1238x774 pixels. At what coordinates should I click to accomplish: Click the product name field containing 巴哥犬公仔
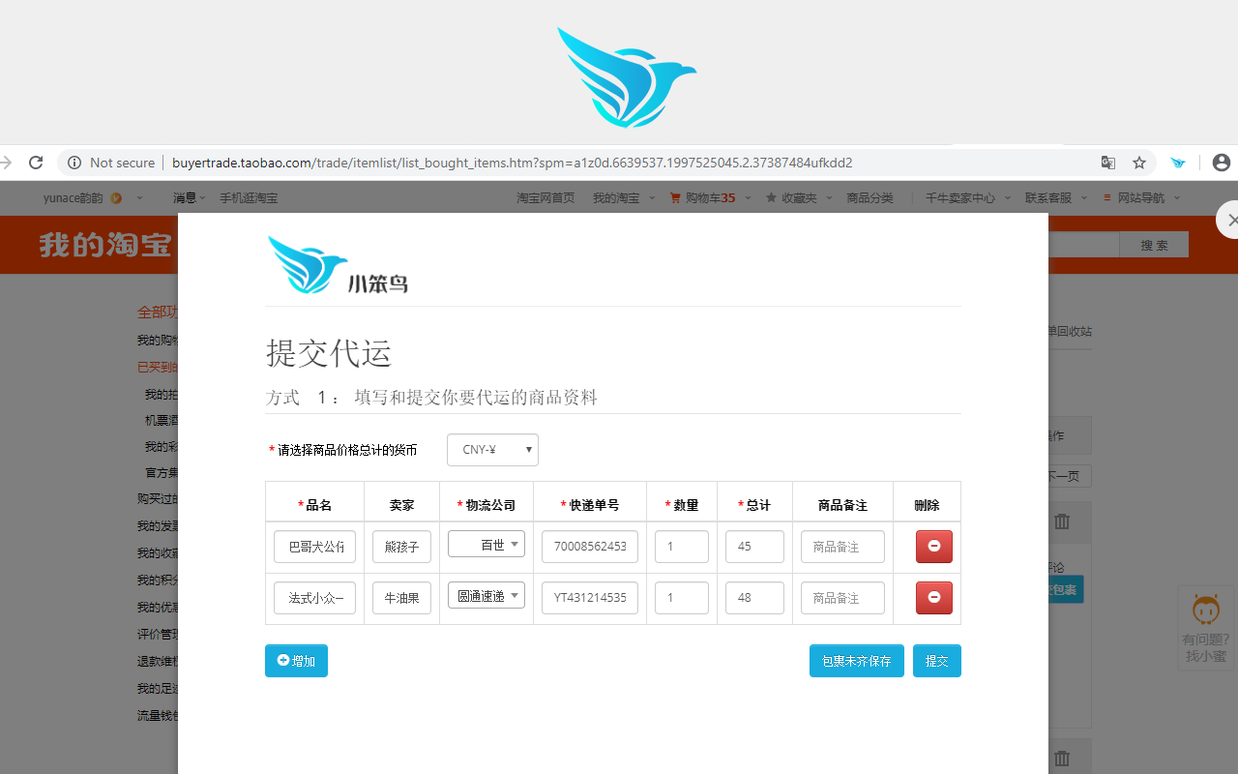314,547
